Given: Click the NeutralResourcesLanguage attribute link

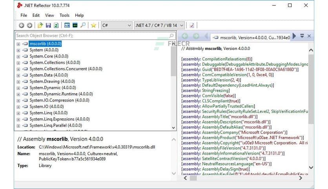Looking at the screenshot, I should click(227, 164).
